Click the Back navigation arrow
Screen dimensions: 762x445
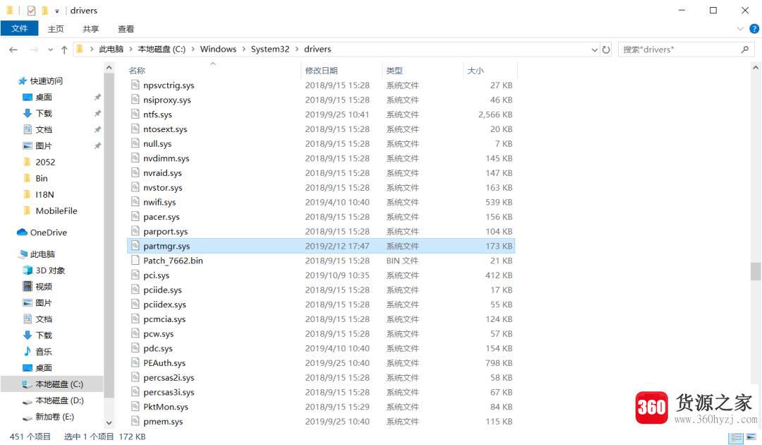point(13,49)
